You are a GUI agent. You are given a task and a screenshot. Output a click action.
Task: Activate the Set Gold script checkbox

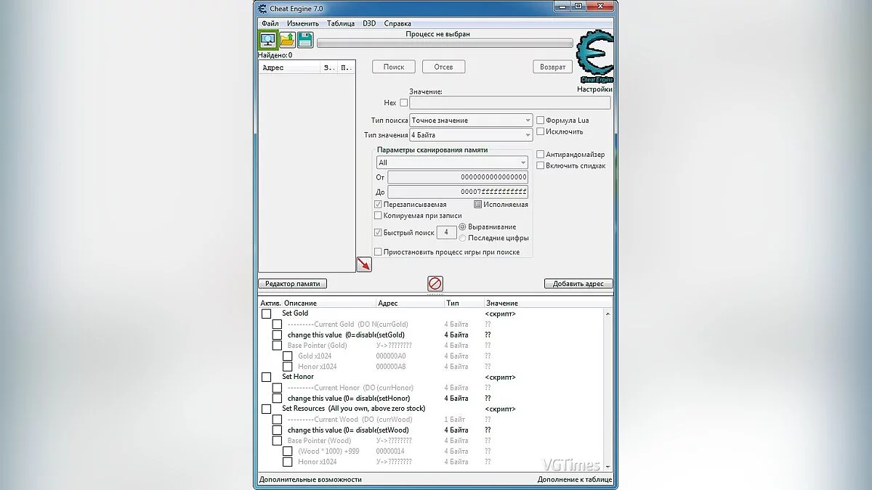pos(266,314)
